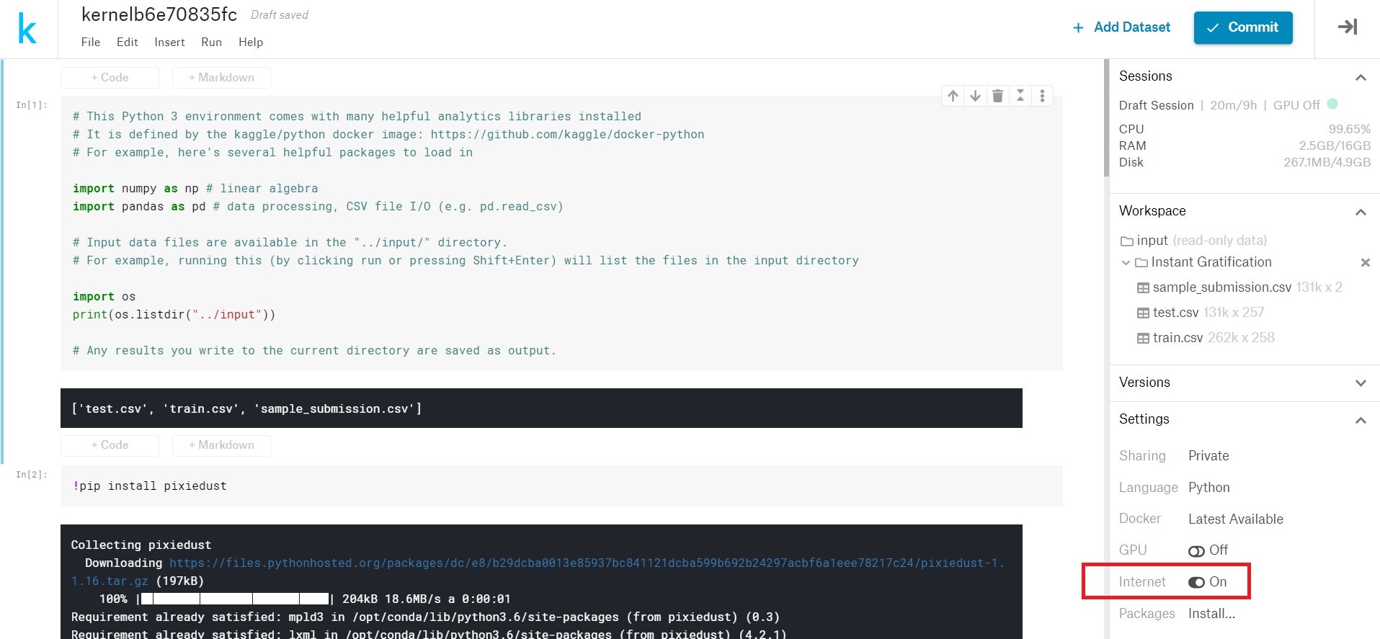Viewport: 1380px width, 639px height.
Task: Click the Draft Session label
Action: (1156, 106)
